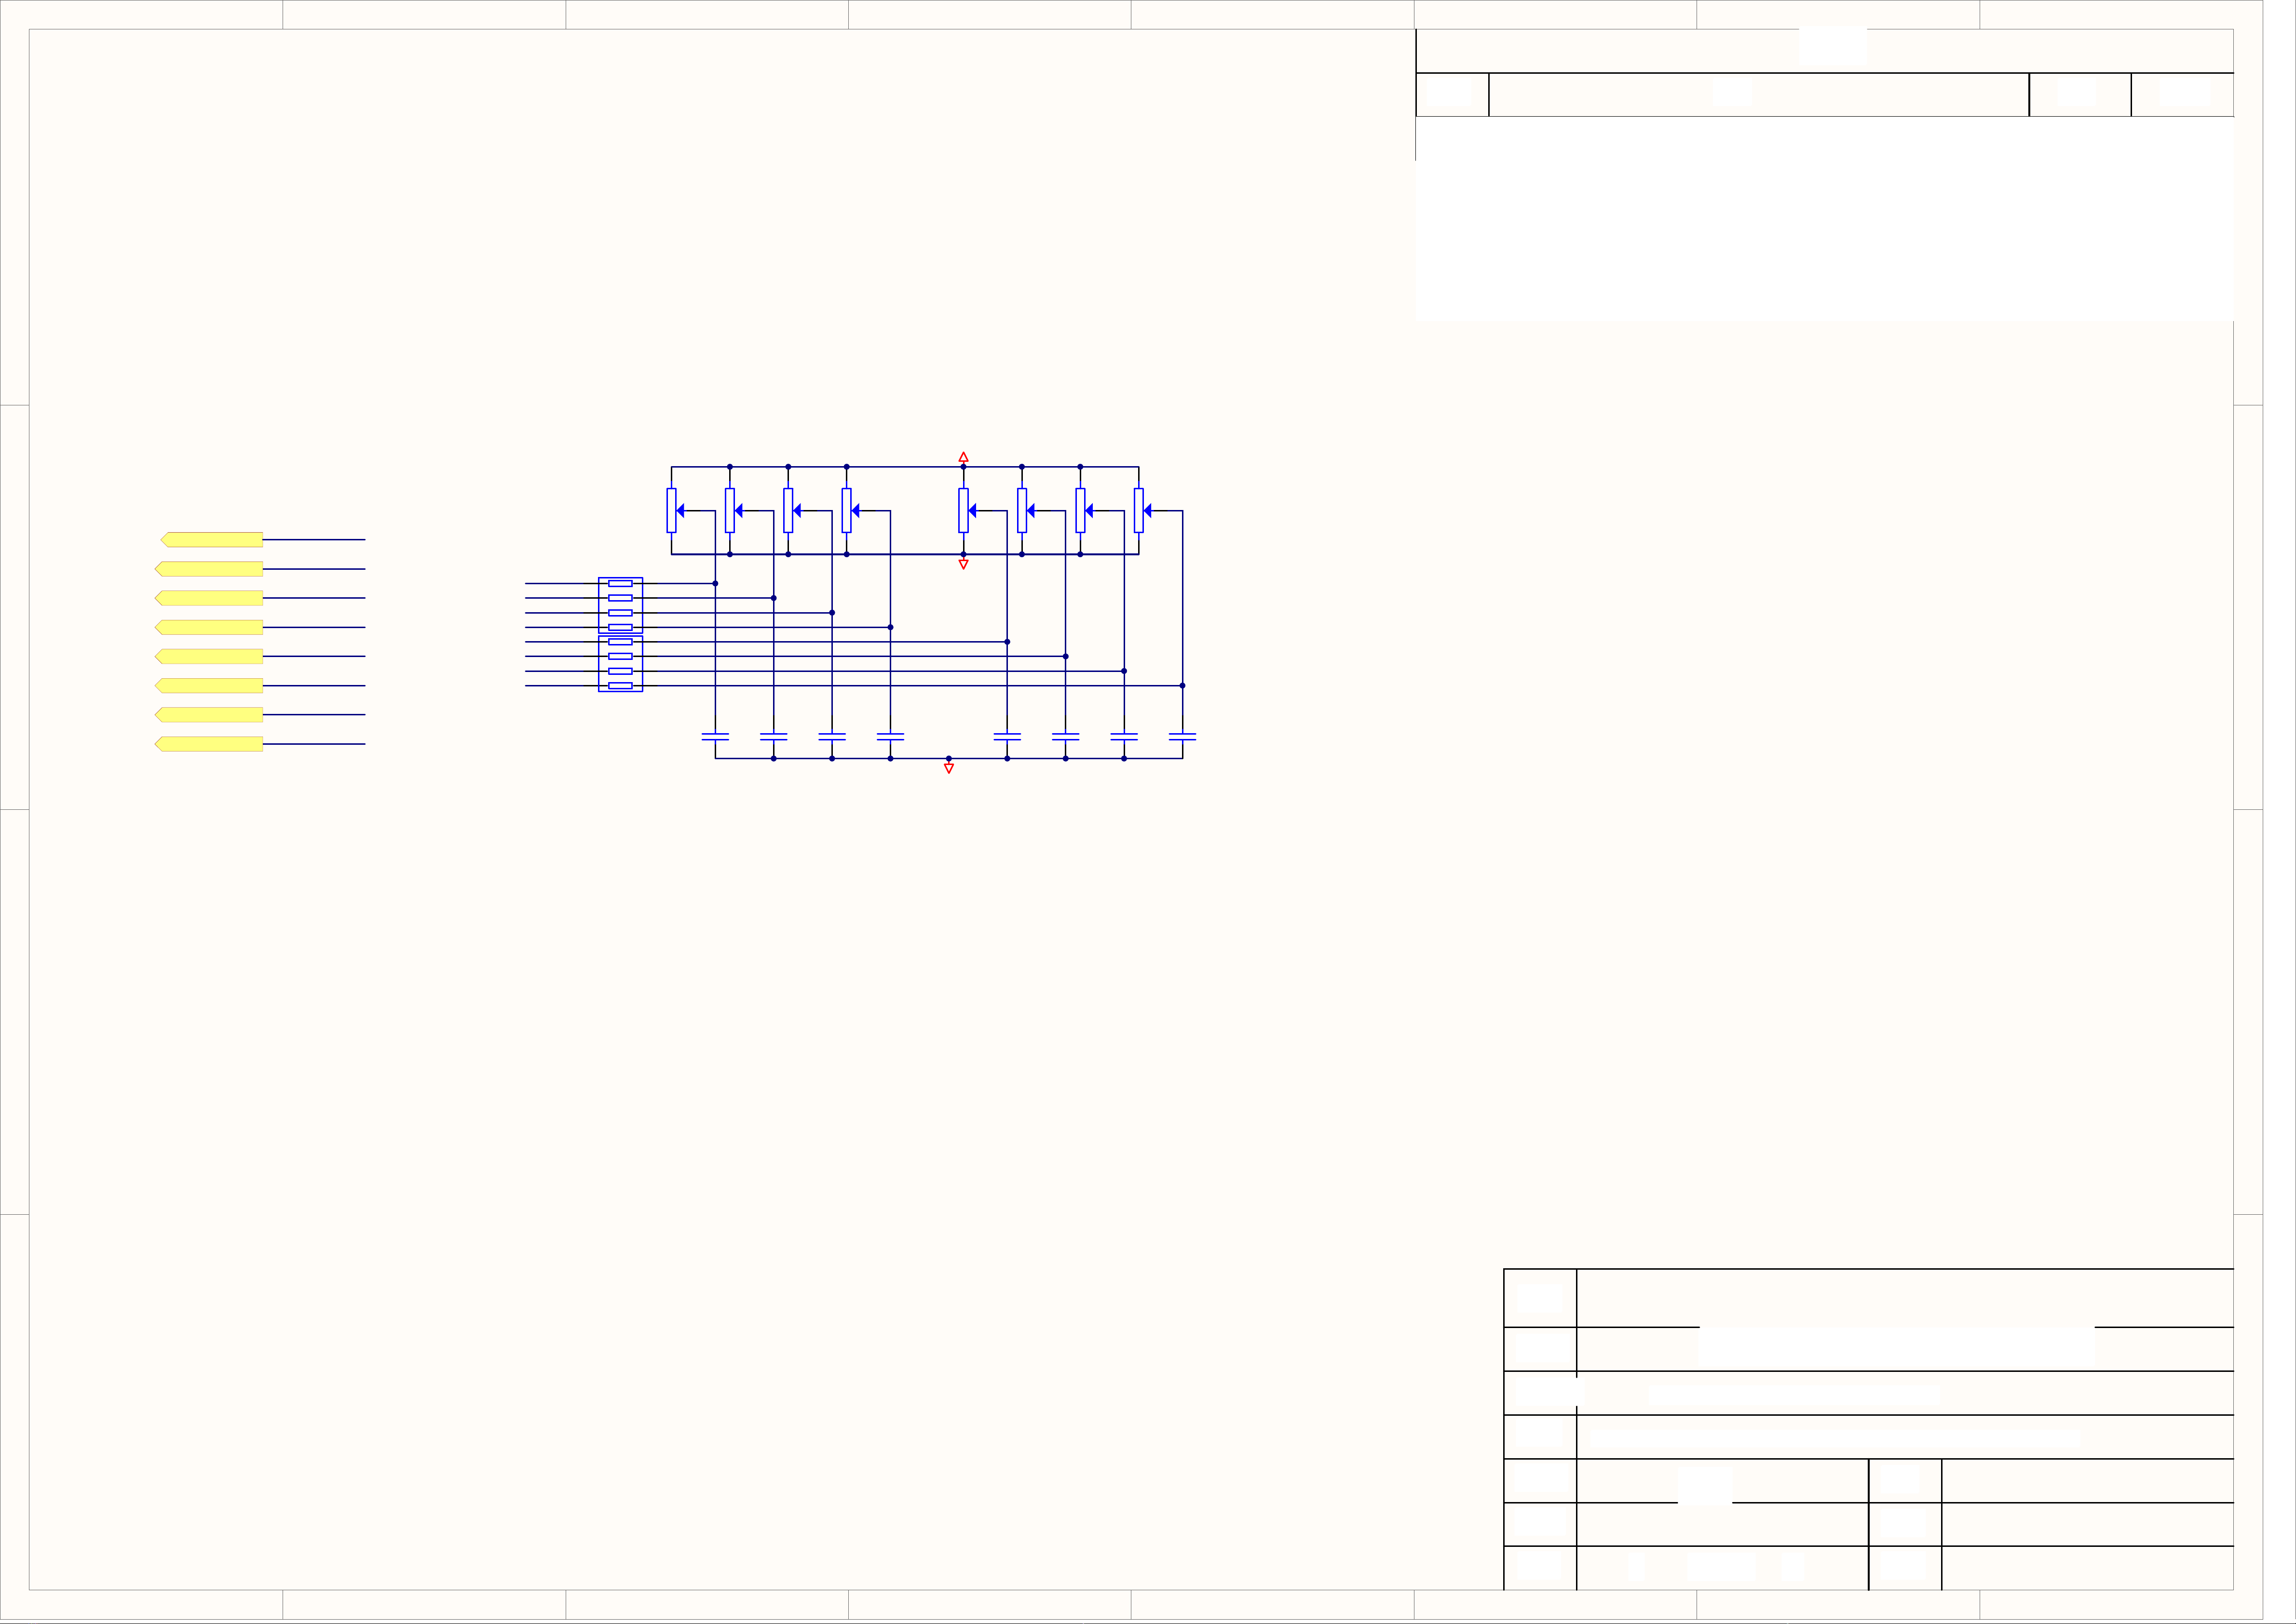Select the red upward power supply arrow

coord(964,457)
